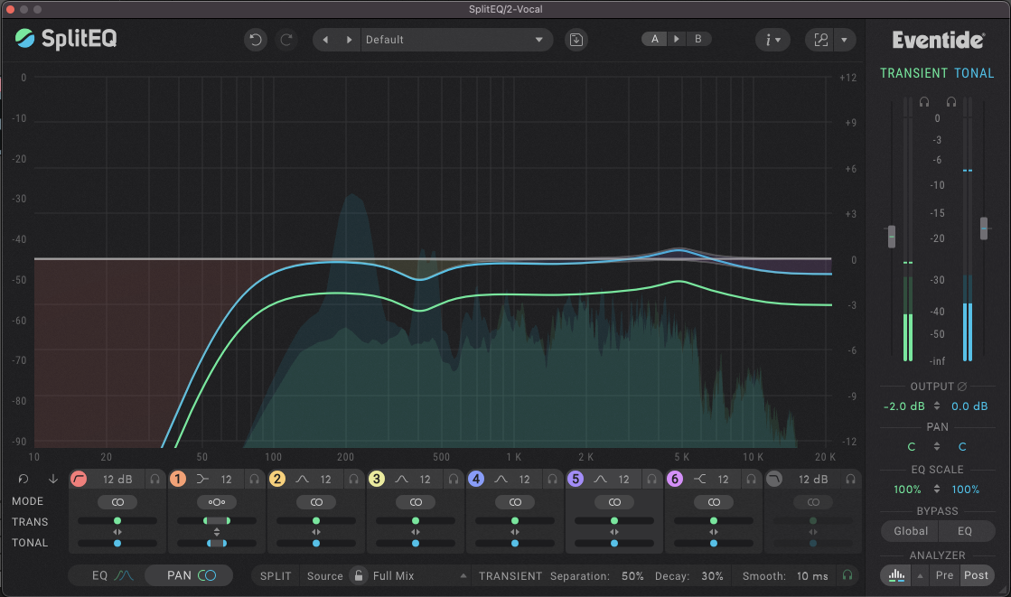Click band 4 pan mode button
1011x597 pixels.
coord(514,502)
